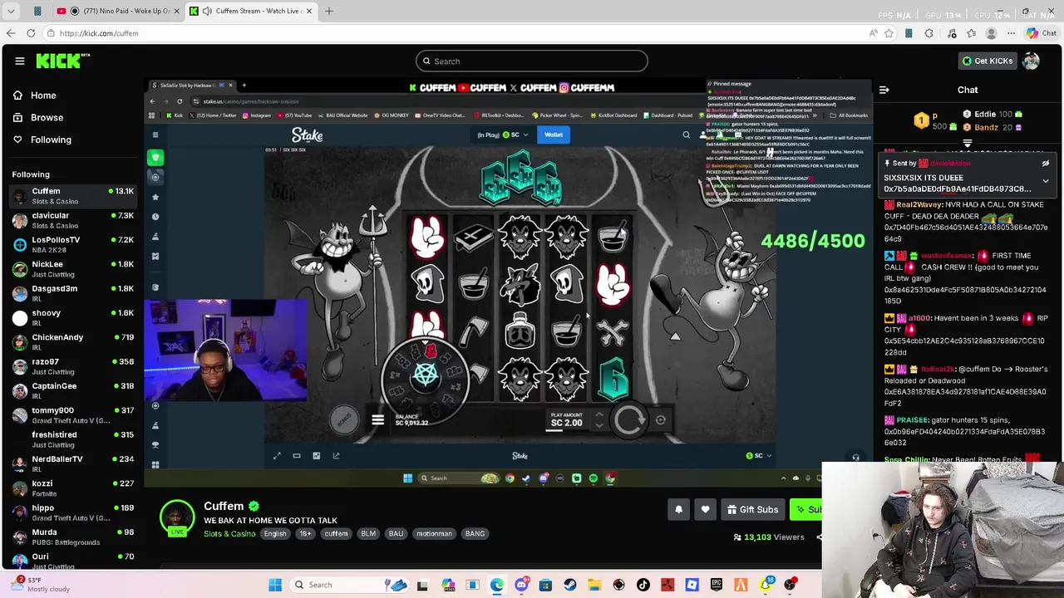Open the Stake Wallet button in stream
Image resolution: width=1064 pixels, height=598 pixels.
point(554,135)
